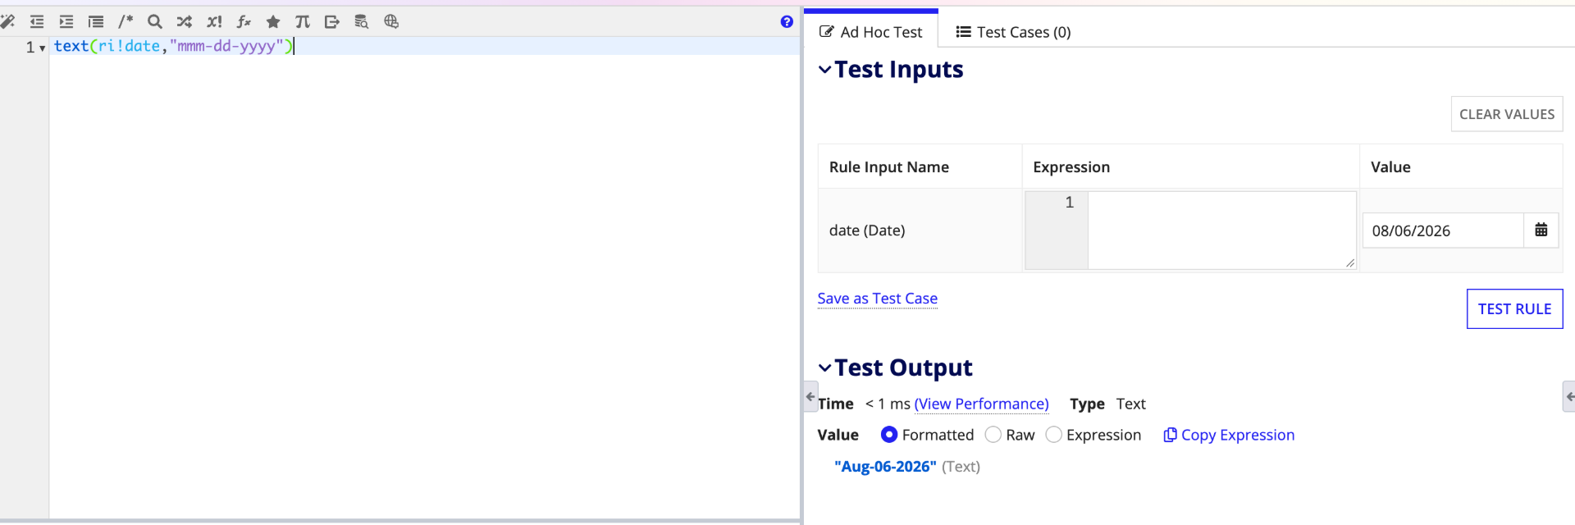1575x525 pixels.
Task: Select the Formatted value option
Action: (x=889, y=435)
